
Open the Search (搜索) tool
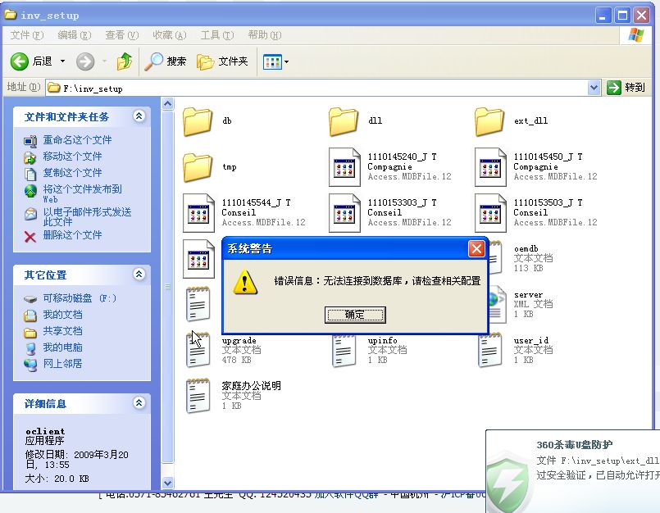click(x=166, y=61)
